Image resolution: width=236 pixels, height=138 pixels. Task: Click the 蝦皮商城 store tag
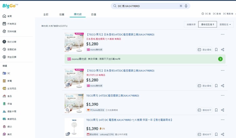tap(92, 134)
